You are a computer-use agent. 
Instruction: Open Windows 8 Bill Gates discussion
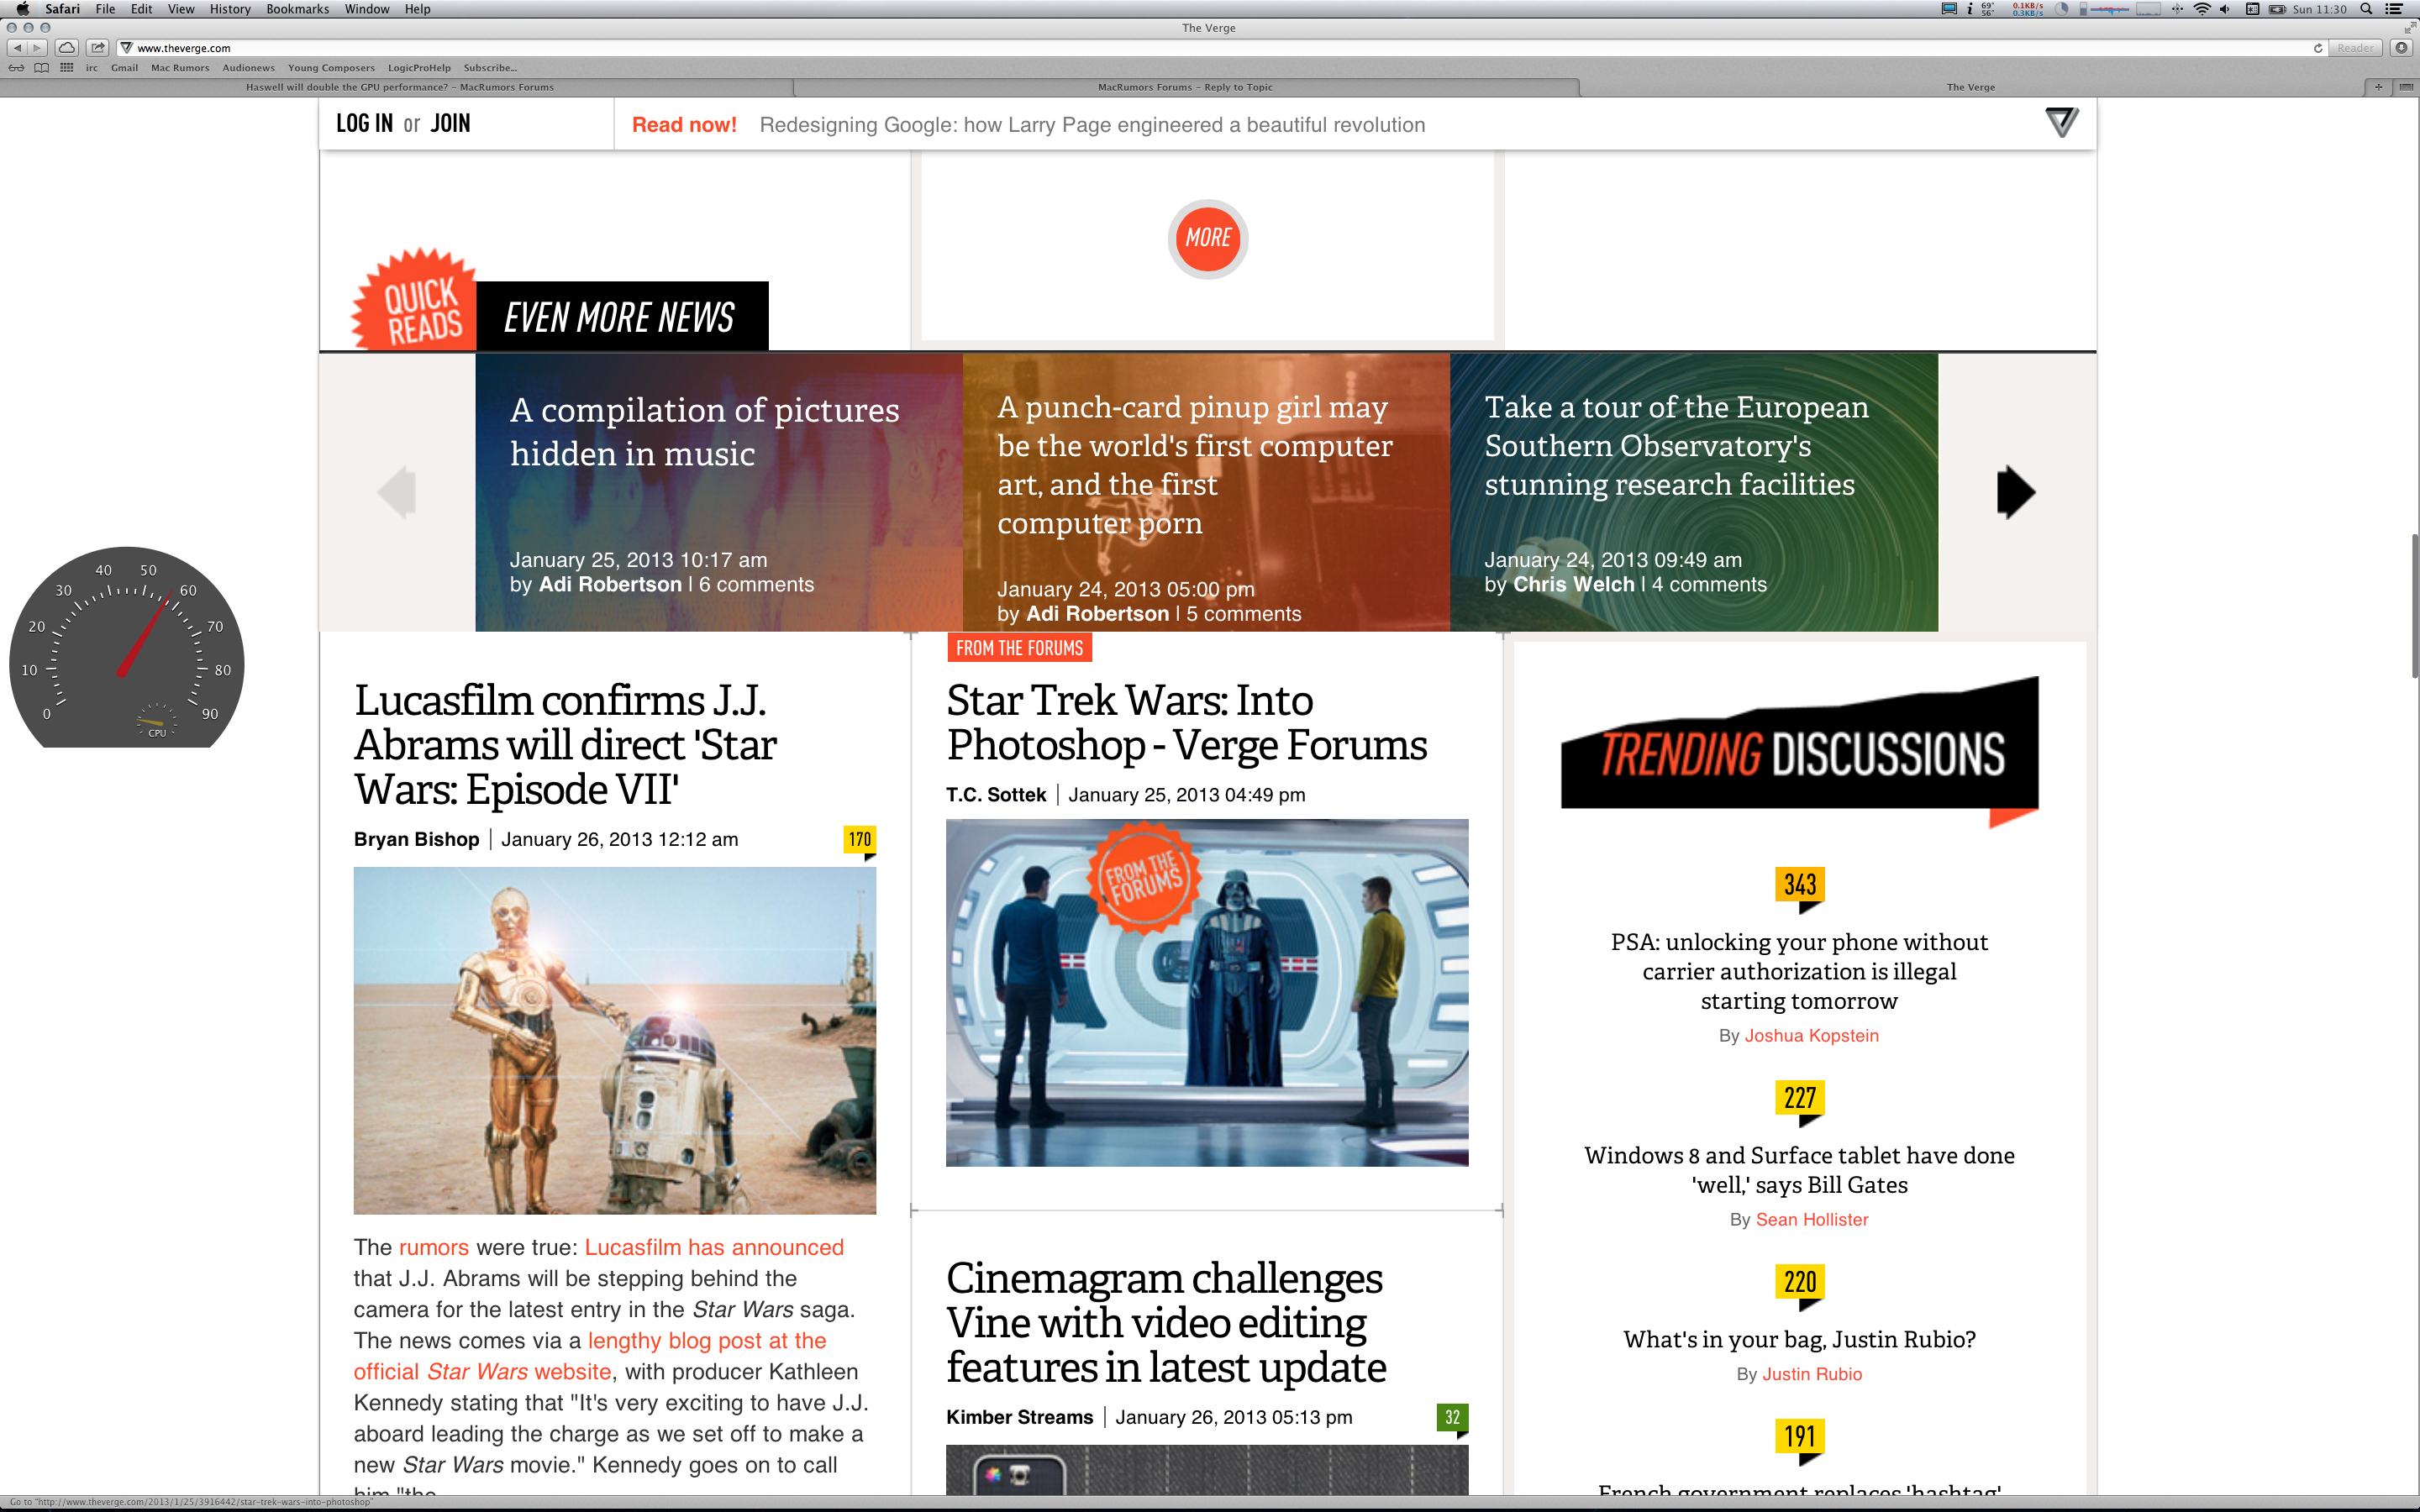click(x=1799, y=1170)
